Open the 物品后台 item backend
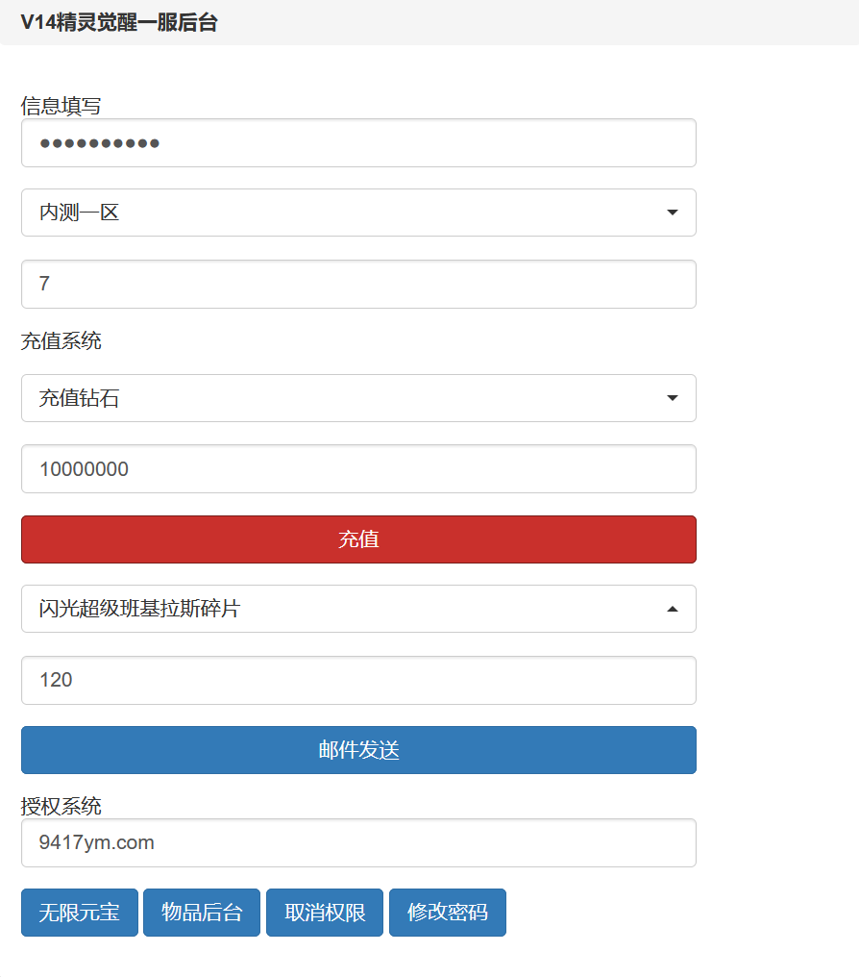The image size is (859, 977). [x=201, y=912]
